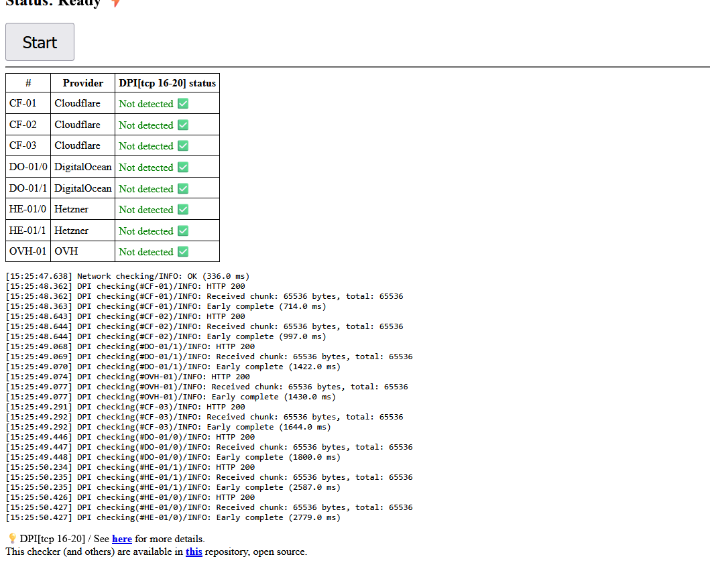Click 'Not detected' text in CF-01 row

coord(145,104)
